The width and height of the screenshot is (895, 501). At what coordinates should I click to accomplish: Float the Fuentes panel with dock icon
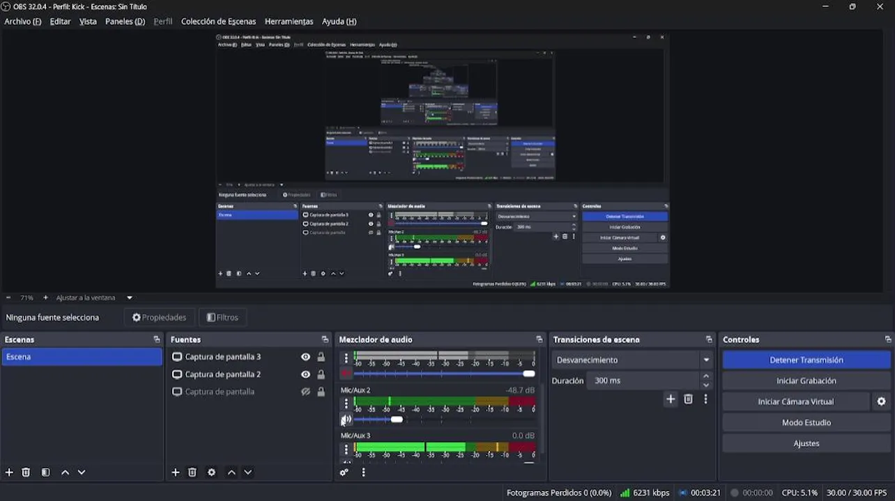[x=325, y=340]
